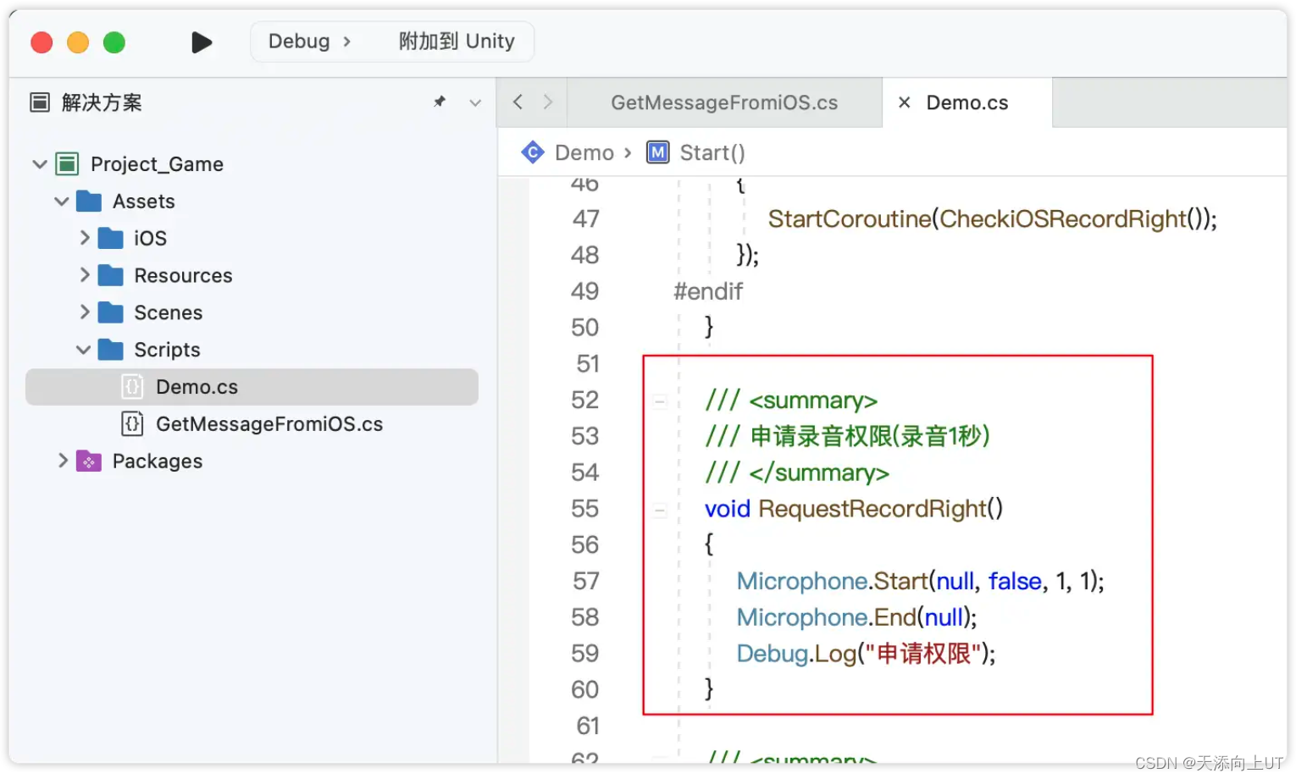Run the project with the play button
This screenshot has width=1296, height=779.
(x=202, y=41)
